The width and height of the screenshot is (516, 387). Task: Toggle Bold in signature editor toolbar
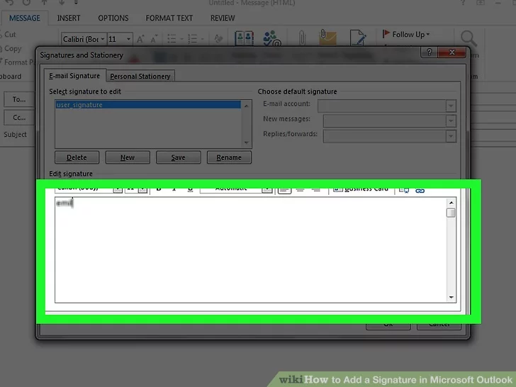(159, 189)
